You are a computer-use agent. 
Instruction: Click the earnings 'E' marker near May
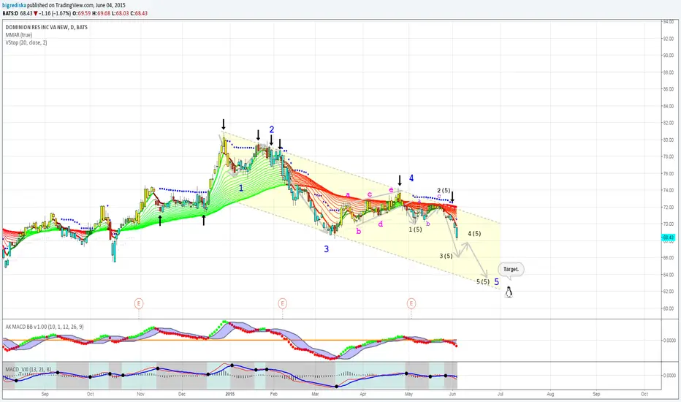point(411,303)
